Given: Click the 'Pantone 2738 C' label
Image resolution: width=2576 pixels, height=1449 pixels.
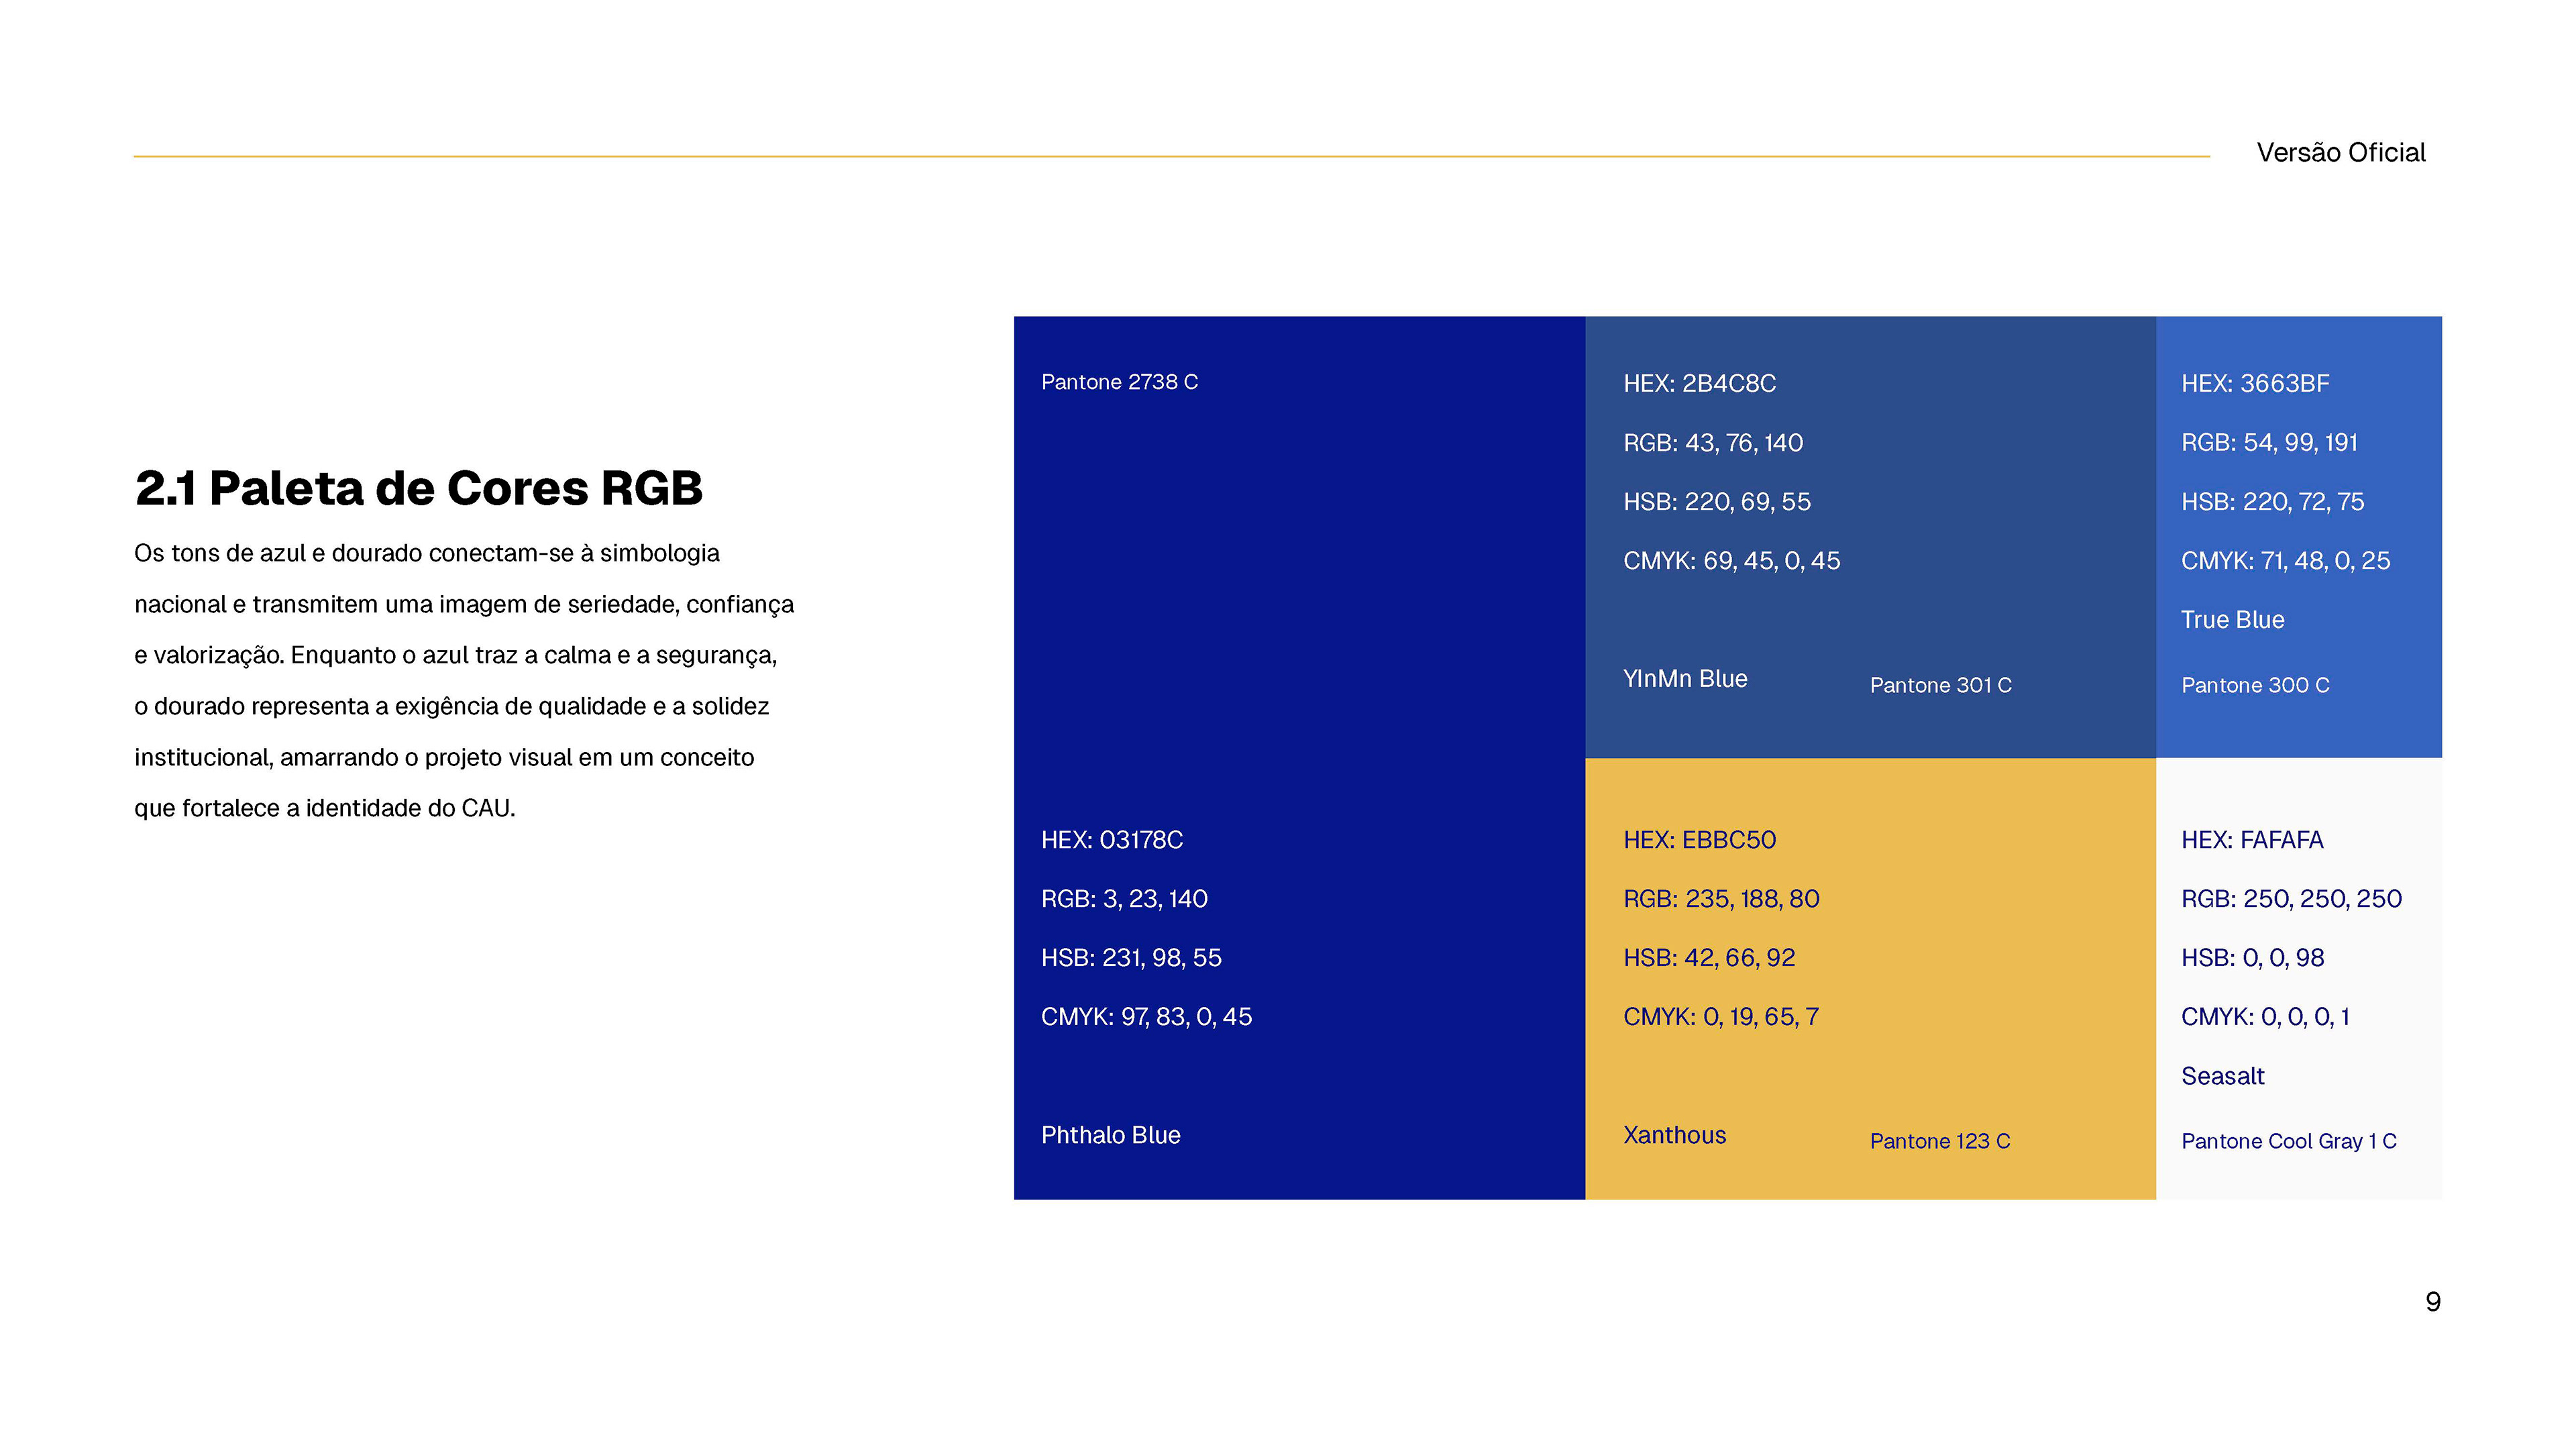Looking at the screenshot, I should [x=1119, y=382].
